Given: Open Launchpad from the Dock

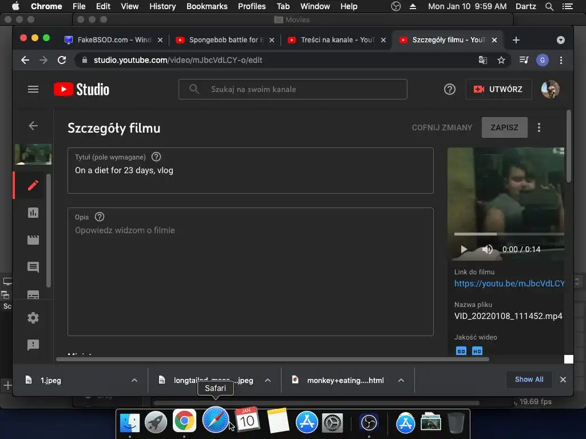Looking at the screenshot, I should pyautogui.click(x=156, y=422).
